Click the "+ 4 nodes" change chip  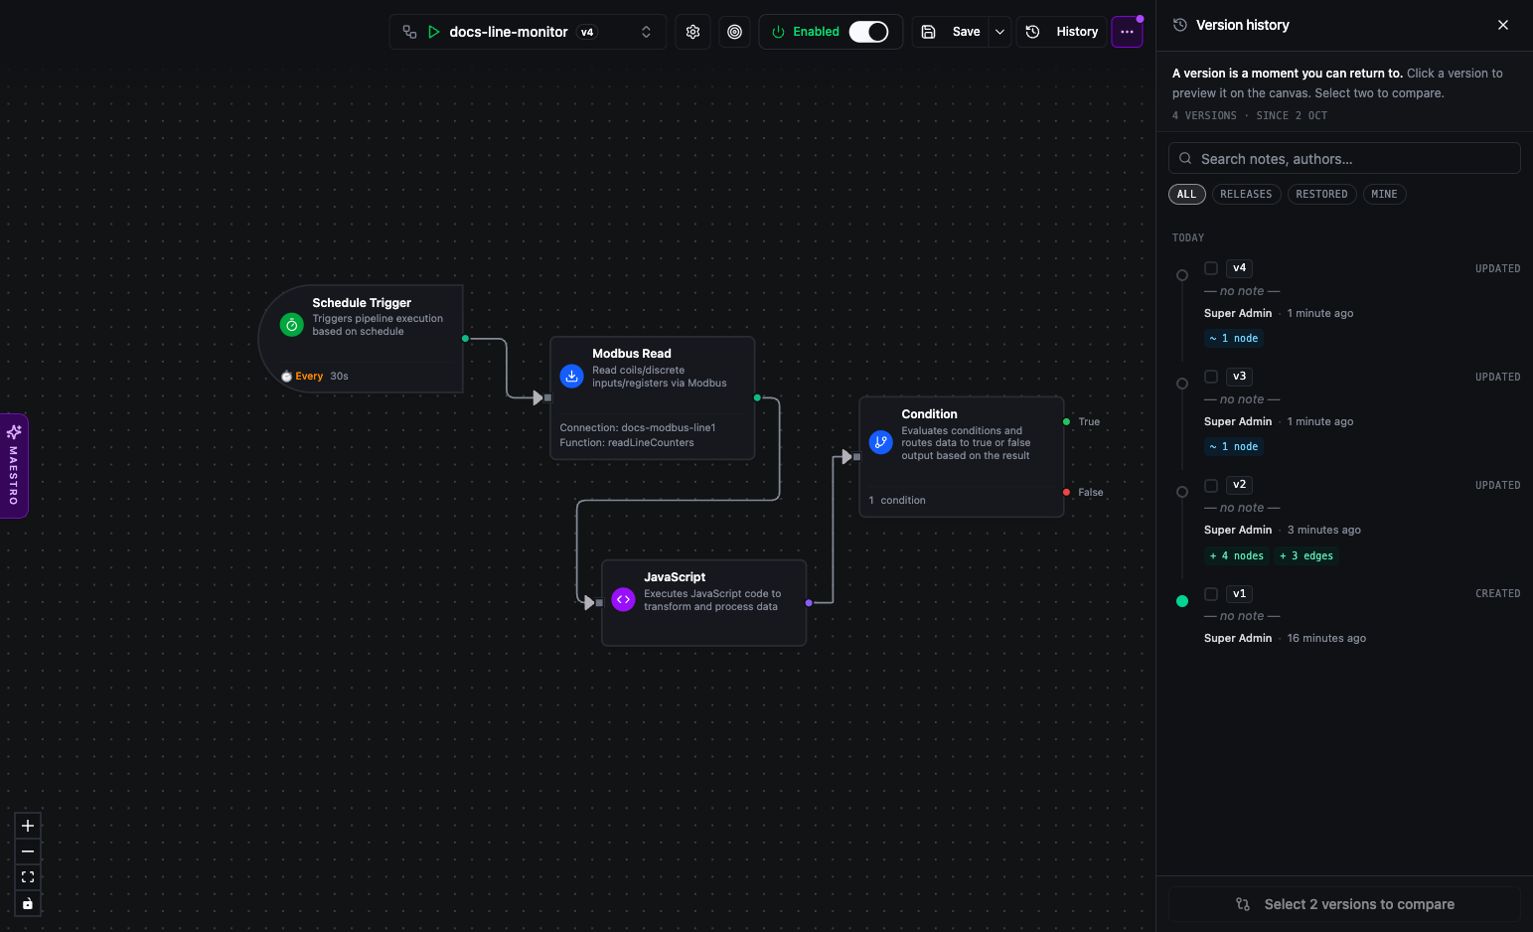coord(1237,556)
